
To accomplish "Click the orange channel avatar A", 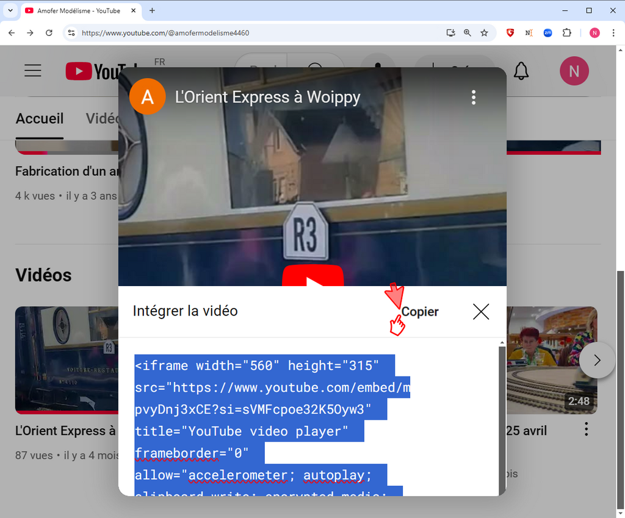I will click(148, 96).
